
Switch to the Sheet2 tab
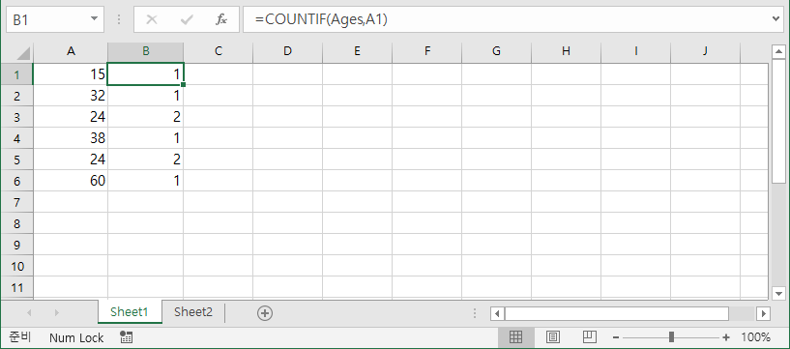coord(193,311)
